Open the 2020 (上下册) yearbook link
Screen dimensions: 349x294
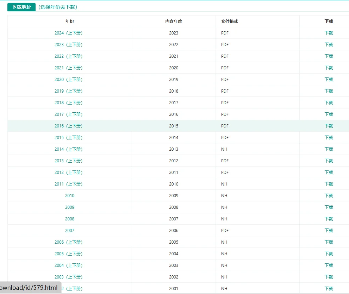[69, 80]
